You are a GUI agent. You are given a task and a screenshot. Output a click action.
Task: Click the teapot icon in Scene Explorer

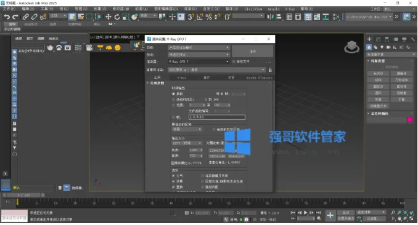50,47
